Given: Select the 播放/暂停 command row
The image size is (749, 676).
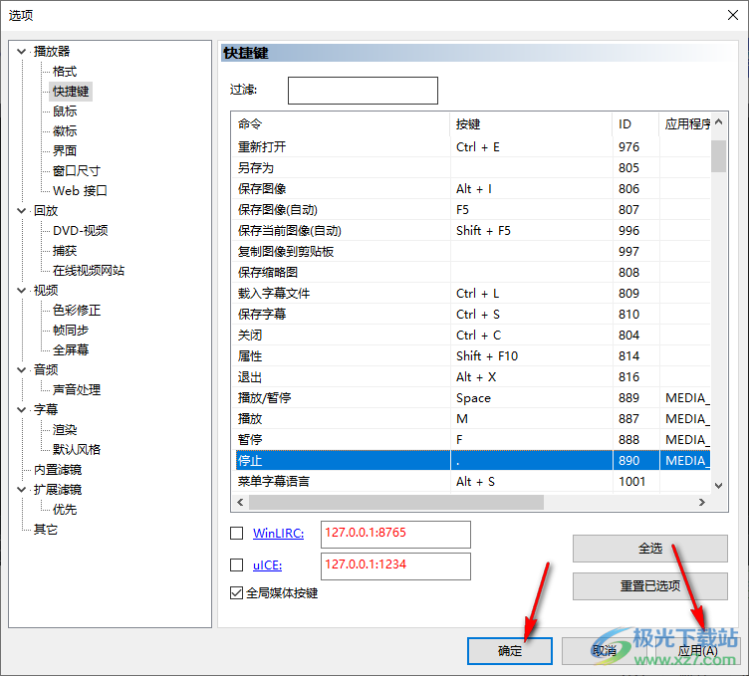Looking at the screenshot, I should [339, 398].
